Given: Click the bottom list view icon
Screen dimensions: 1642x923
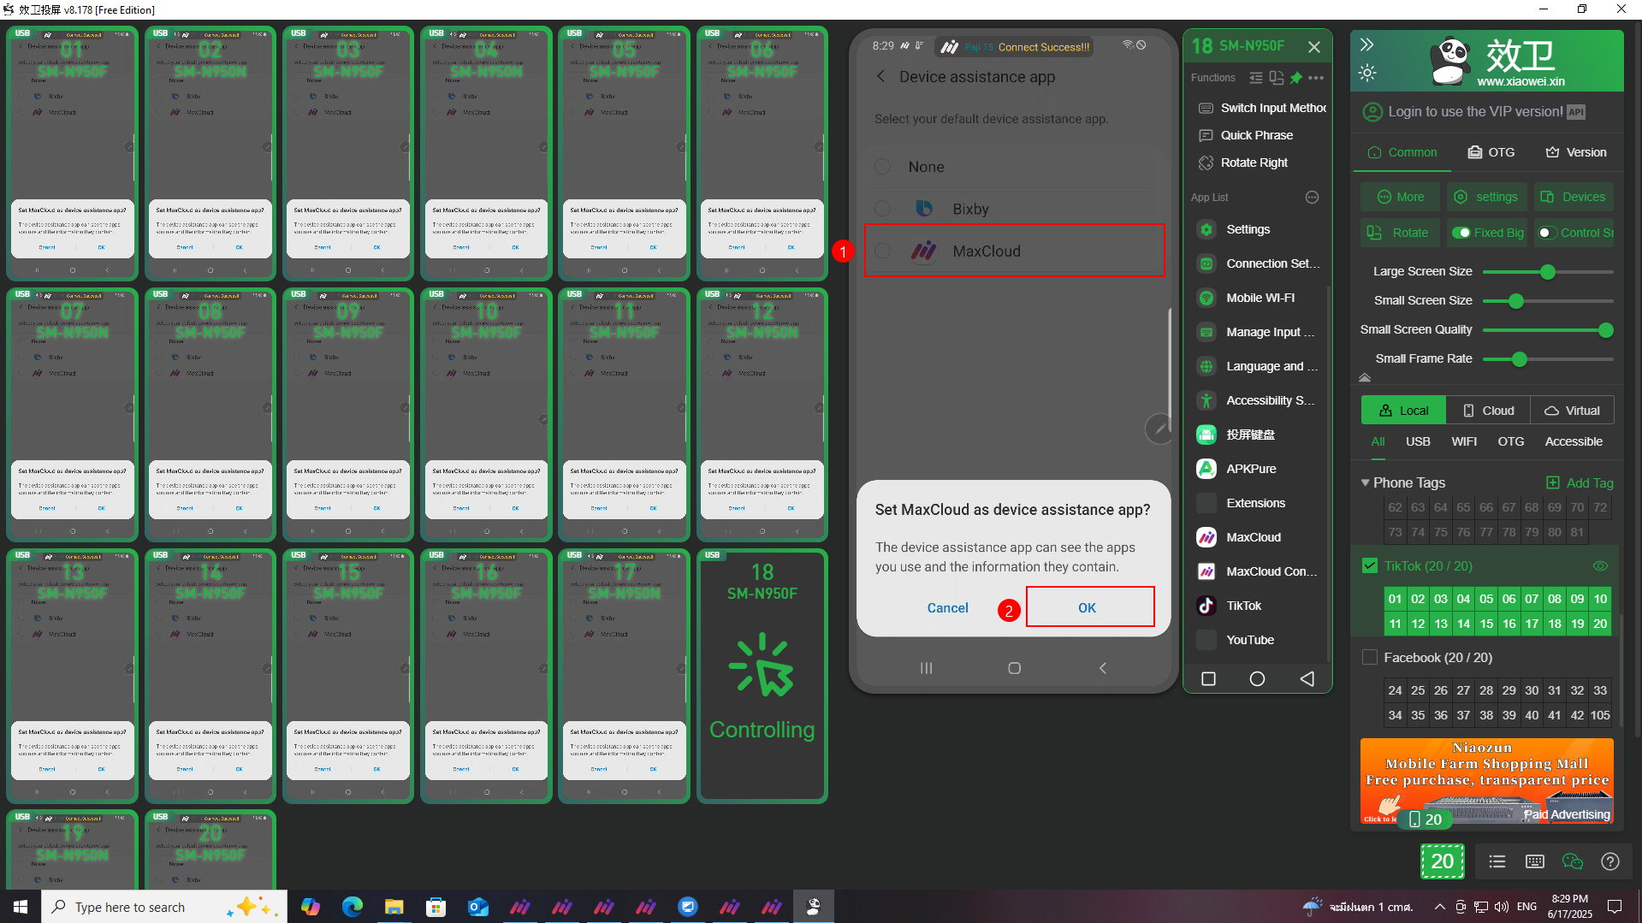Looking at the screenshot, I should click(x=1497, y=861).
